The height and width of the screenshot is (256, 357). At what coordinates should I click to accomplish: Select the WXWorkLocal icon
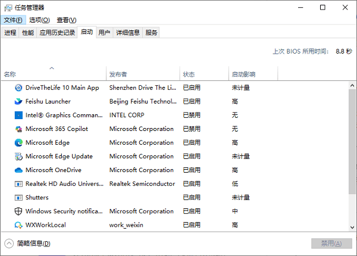point(18,225)
